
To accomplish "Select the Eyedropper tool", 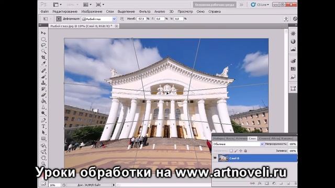I will click(x=43, y=64).
